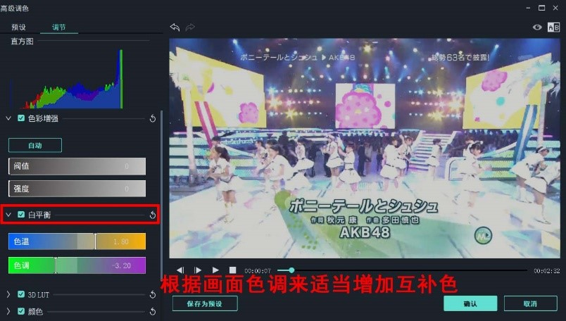
Task: Select the 调节 tab
Action: 59,27
